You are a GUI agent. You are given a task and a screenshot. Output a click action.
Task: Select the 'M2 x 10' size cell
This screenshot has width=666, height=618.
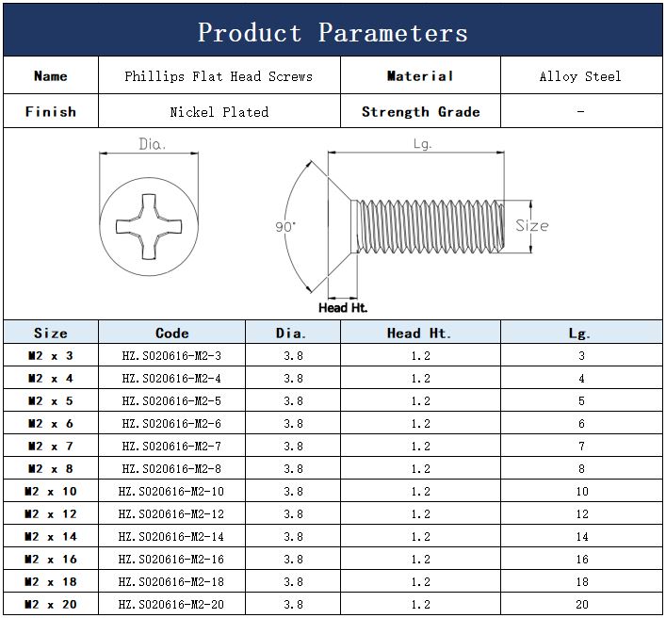tap(51, 491)
